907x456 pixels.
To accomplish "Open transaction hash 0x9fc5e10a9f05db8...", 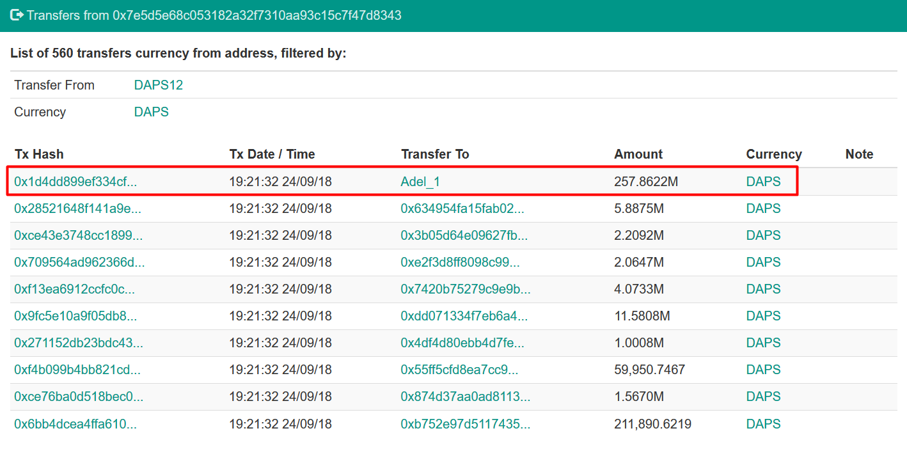I will (75, 316).
